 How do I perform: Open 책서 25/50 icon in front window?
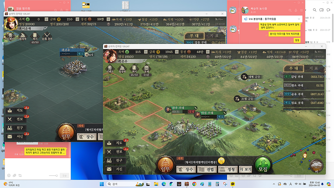point(134,70)
